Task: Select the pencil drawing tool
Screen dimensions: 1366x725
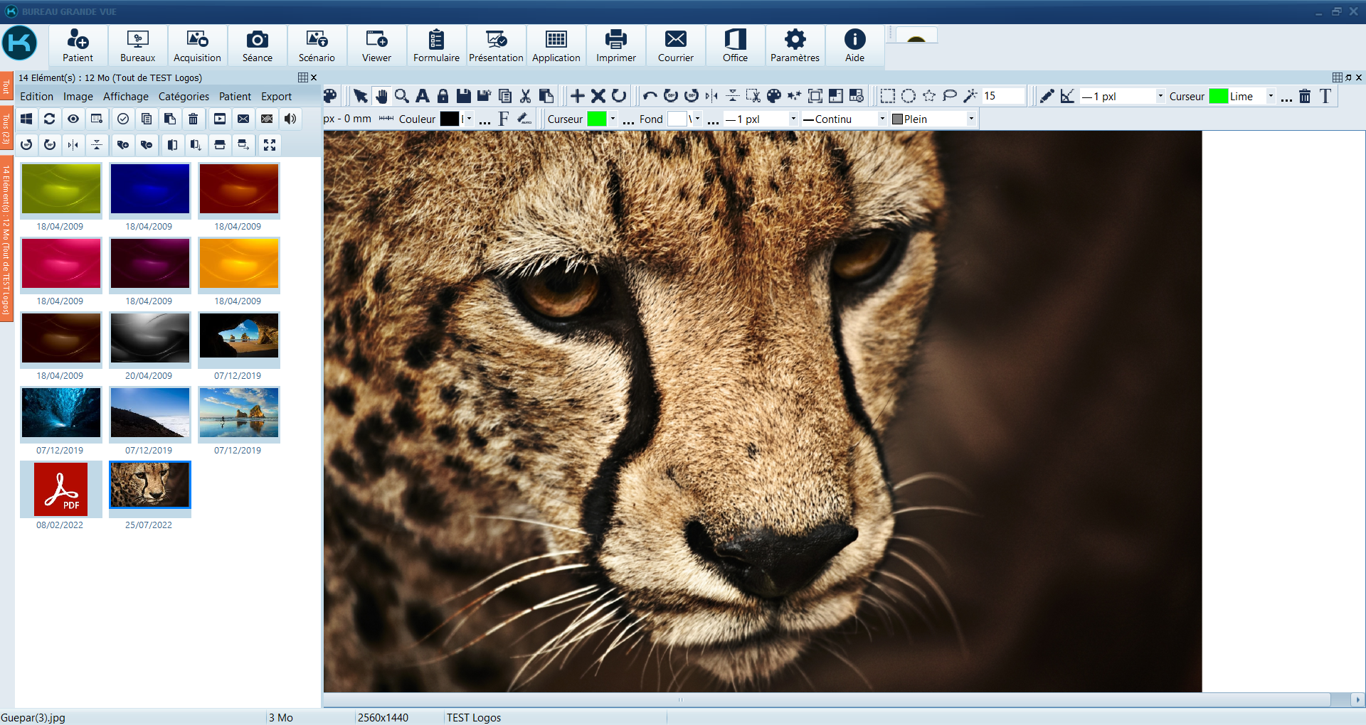Action: (1047, 96)
